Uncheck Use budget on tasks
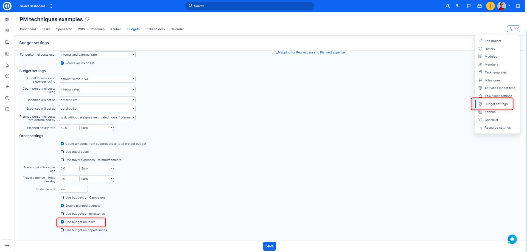527x252 pixels. 62,222
